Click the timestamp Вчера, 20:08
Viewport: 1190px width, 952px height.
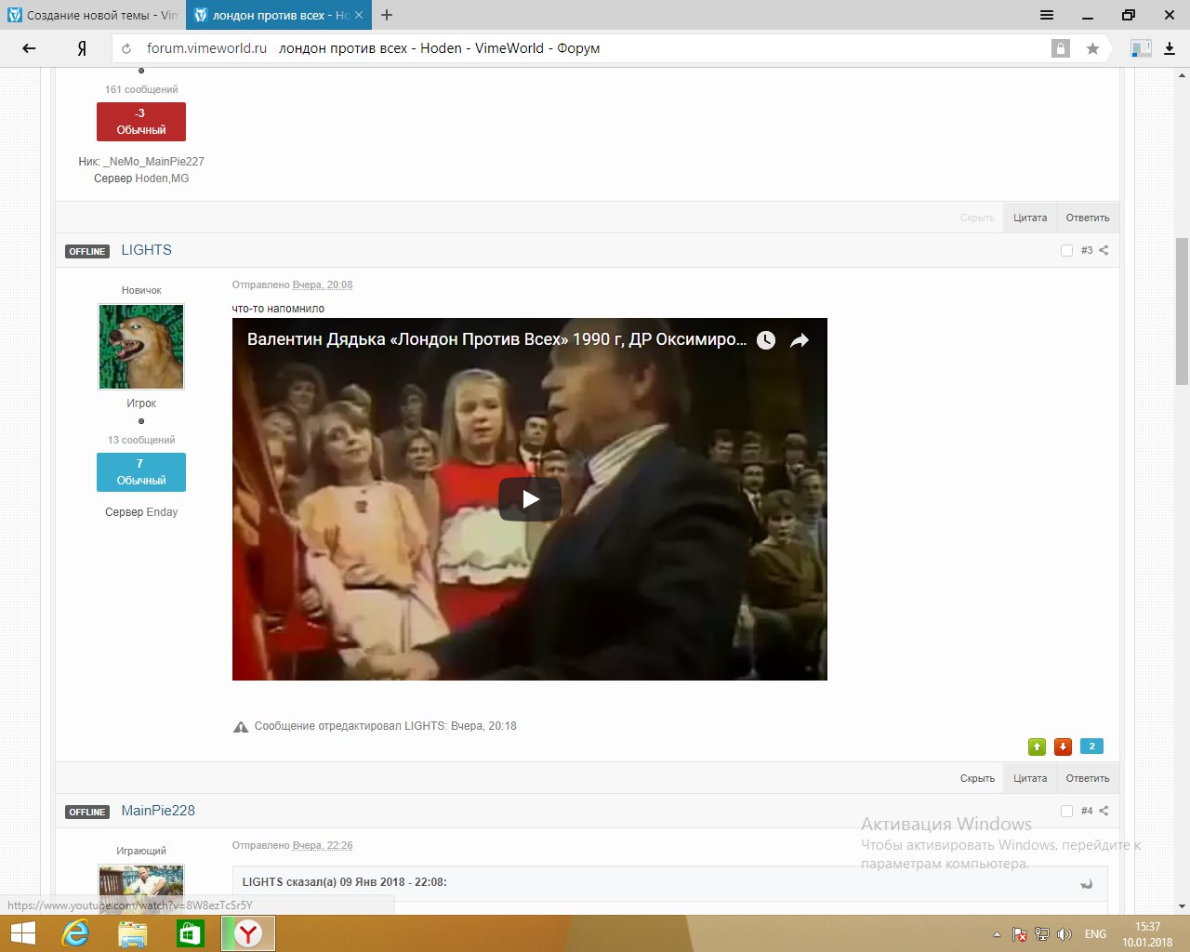point(323,285)
